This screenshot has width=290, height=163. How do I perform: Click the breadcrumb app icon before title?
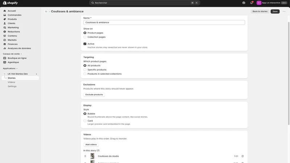[46, 12]
